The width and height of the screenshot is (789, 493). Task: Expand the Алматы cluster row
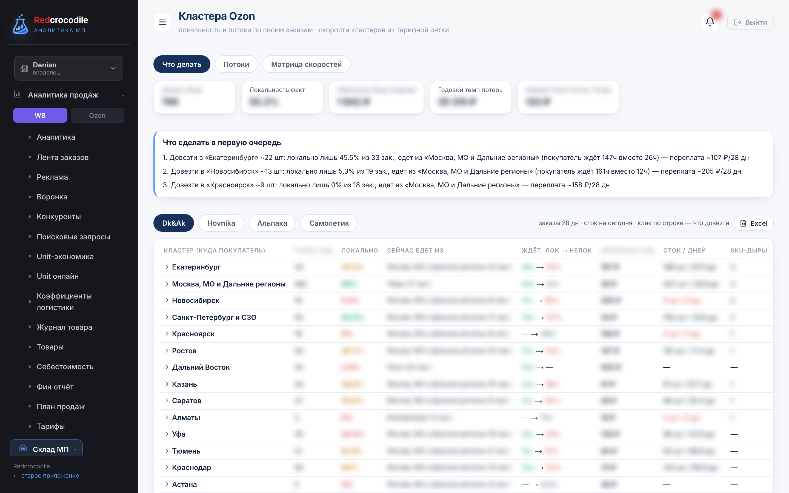pos(167,417)
